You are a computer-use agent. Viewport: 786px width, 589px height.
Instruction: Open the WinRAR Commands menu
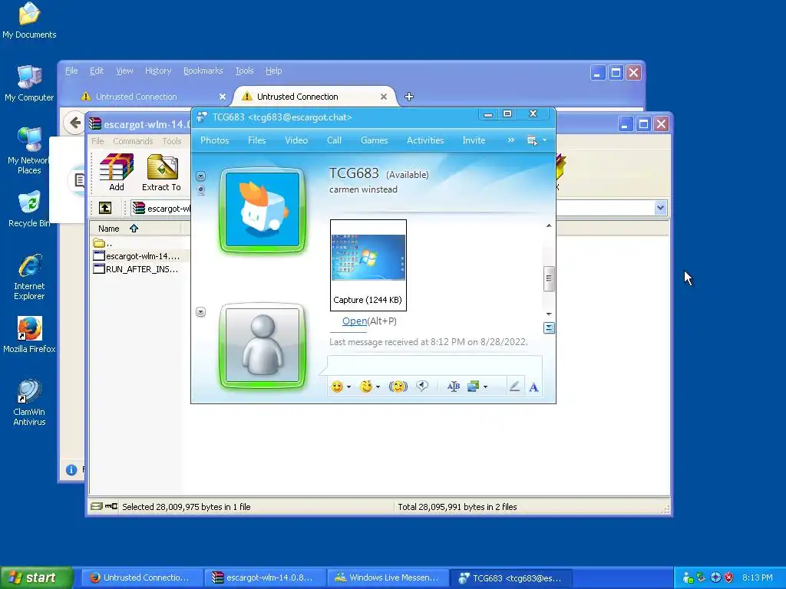133,141
